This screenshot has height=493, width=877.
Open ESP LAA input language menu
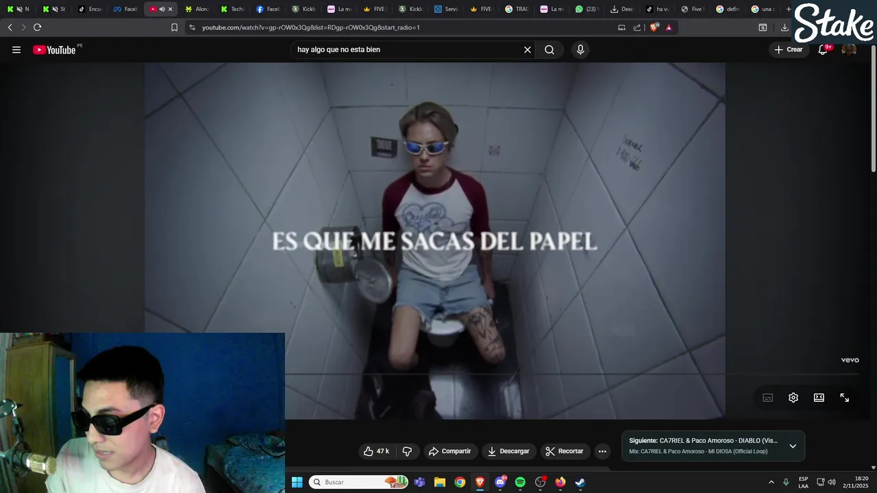tap(803, 482)
